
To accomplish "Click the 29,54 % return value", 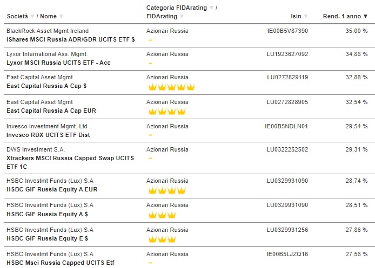I will (x=356, y=126).
